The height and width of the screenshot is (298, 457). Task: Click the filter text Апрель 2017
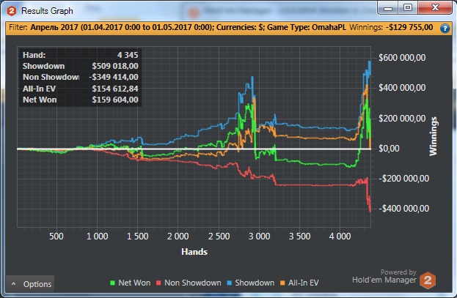(54, 27)
